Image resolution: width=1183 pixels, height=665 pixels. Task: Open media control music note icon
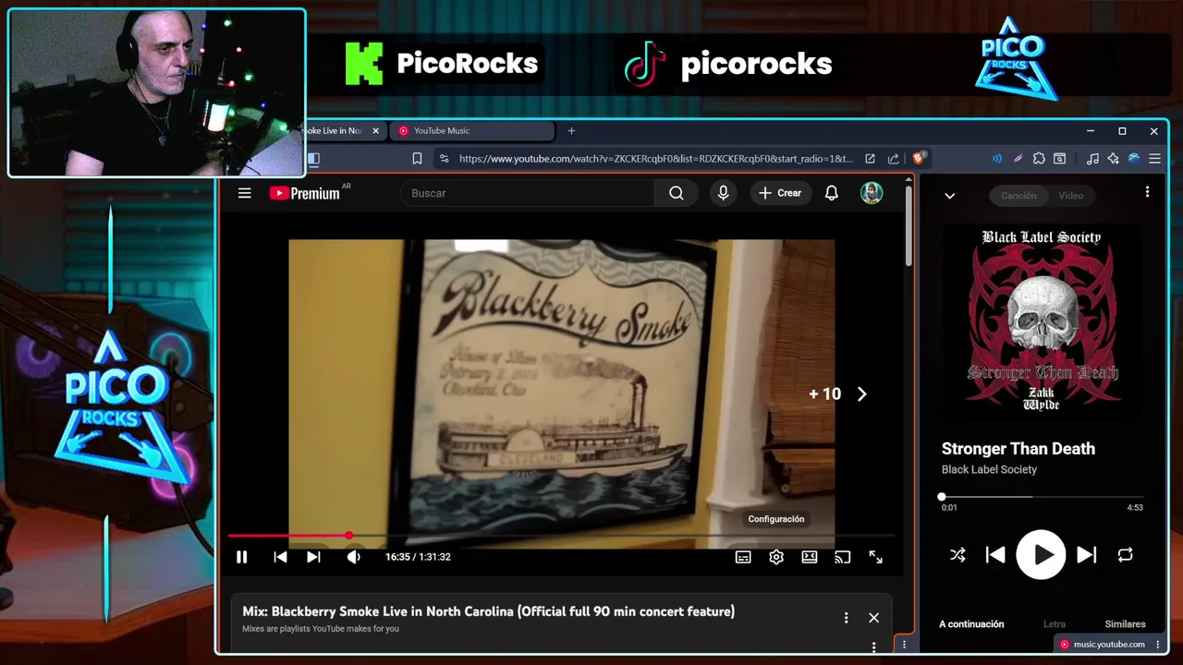click(x=1092, y=159)
